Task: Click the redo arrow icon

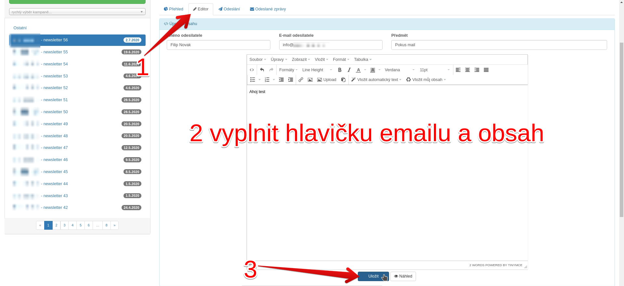Action: (x=271, y=70)
